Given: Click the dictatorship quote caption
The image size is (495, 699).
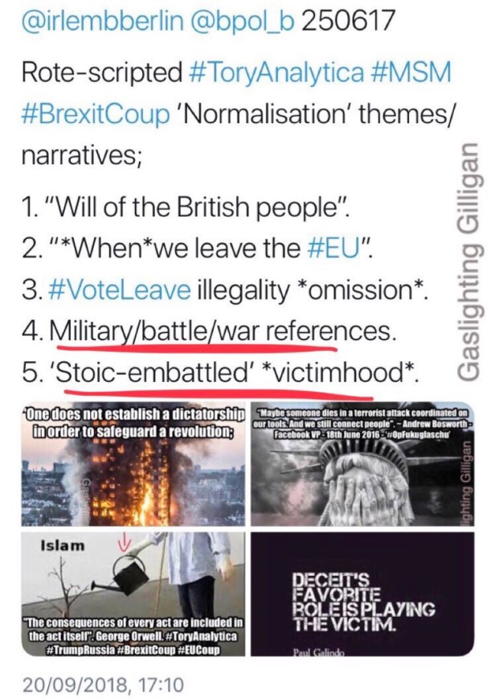Looking at the screenshot, I should [133, 422].
